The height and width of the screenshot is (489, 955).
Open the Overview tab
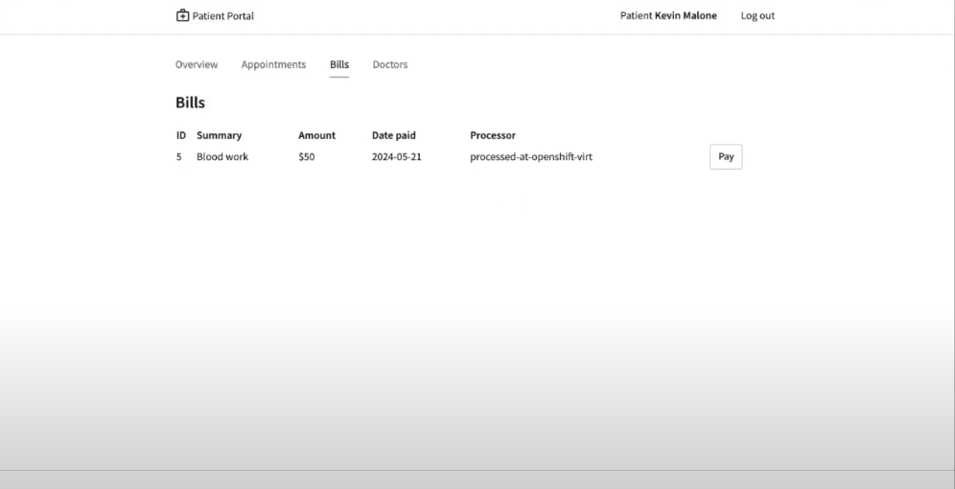pos(197,64)
